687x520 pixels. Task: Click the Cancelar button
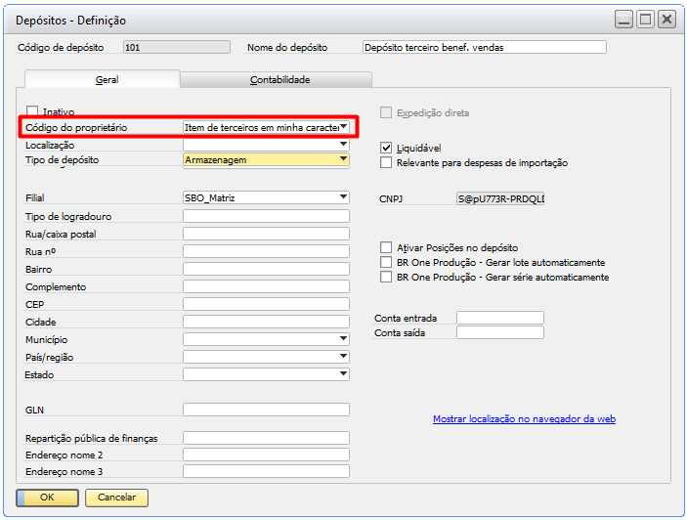coord(116,498)
